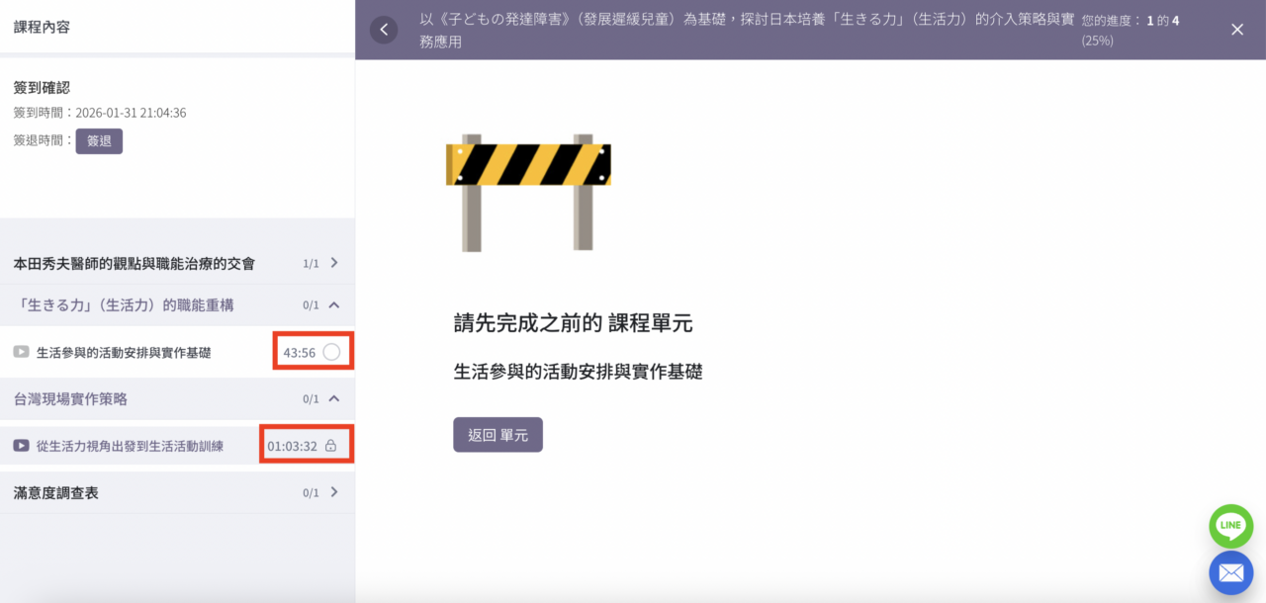Expand the 本田秀夫醫師的觀點與職能治療的交會 section
1266x603 pixels.
click(x=334, y=263)
